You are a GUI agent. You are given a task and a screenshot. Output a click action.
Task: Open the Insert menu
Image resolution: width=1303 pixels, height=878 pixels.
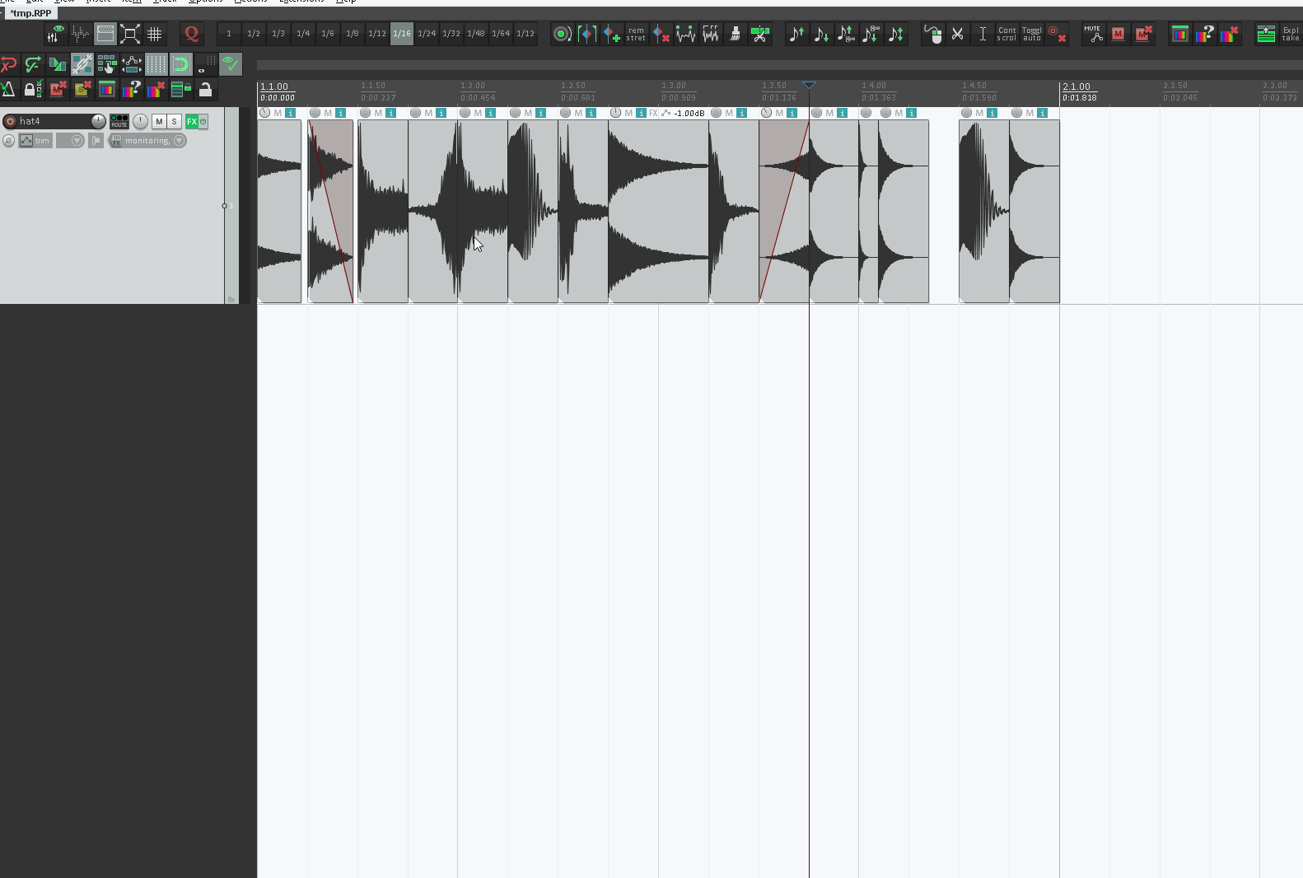[98, 2]
